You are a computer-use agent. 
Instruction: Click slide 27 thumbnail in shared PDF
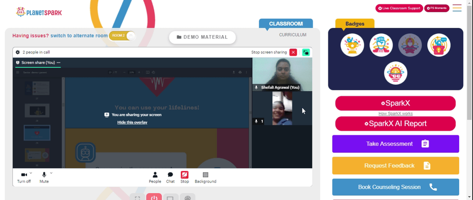37,88
